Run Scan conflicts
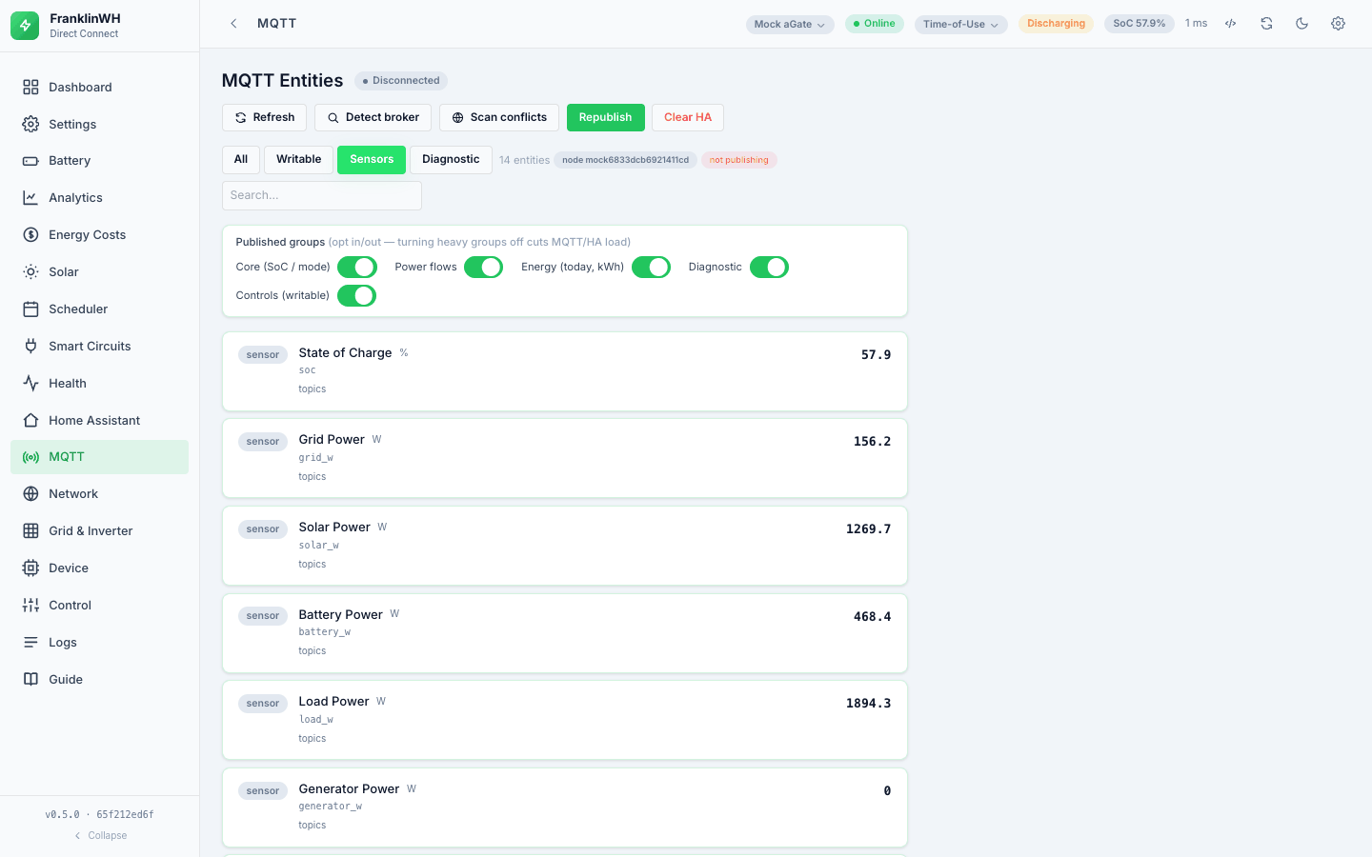1372x857 pixels. pyautogui.click(x=499, y=118)
